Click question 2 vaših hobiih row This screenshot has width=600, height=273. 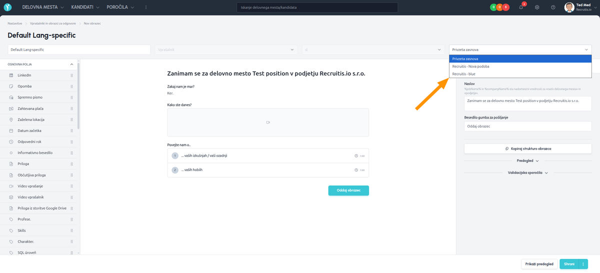click(x=268, y=169)
